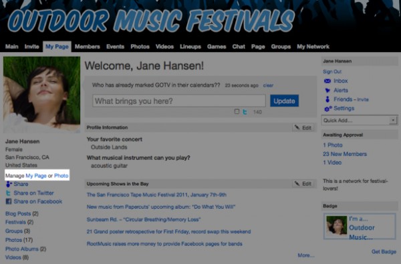Open the Invite tab
The width and height of the screenshot is (401, 264).
(31, 47)
